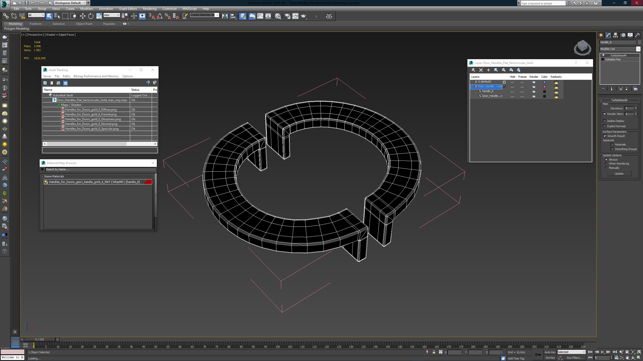The height and width of the screenshot is (361, 643).
Task: Toggle Render Iters checkbox
Action: [605, 114]
